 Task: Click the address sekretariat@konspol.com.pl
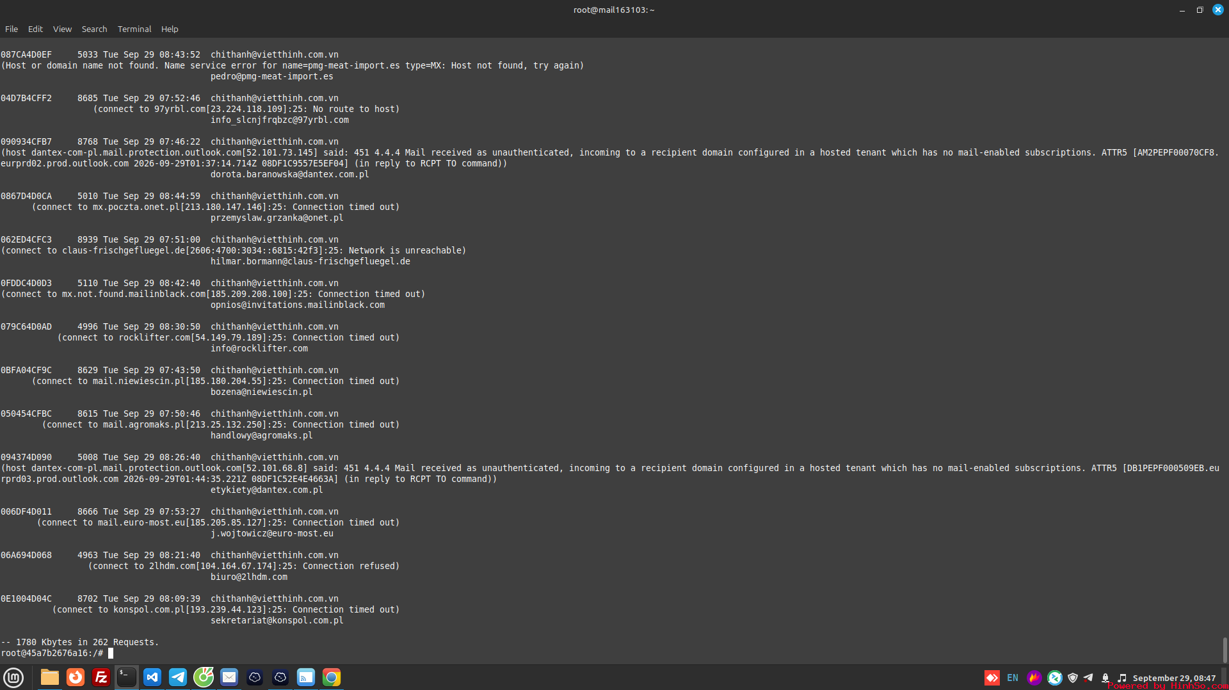277,620
